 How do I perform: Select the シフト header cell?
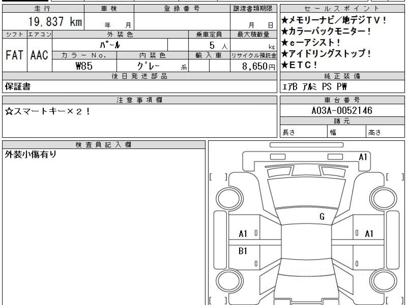tap(15, 34)
